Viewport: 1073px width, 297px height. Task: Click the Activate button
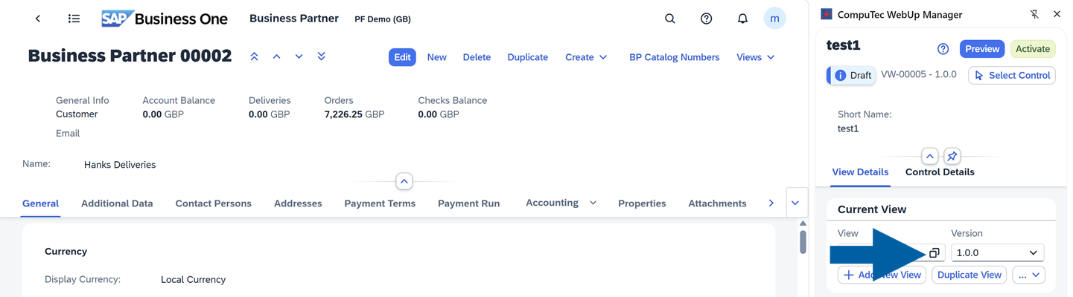click(x=1032, y=49)
